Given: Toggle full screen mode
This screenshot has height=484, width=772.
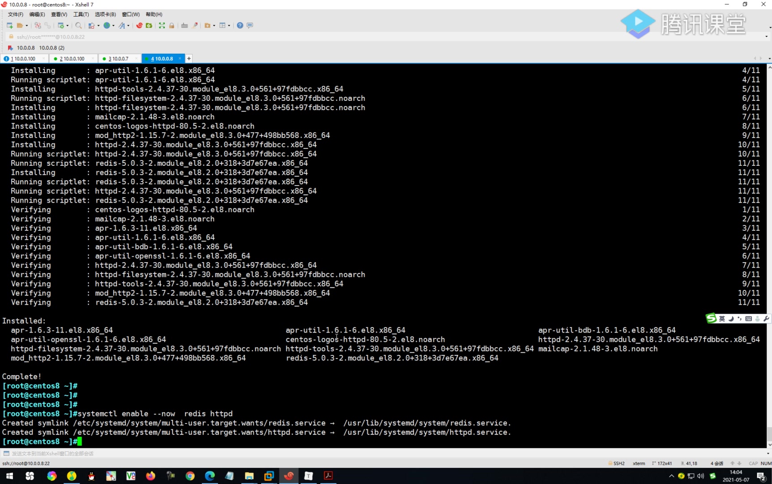Looking at the screenshot, I should (162, 26).
